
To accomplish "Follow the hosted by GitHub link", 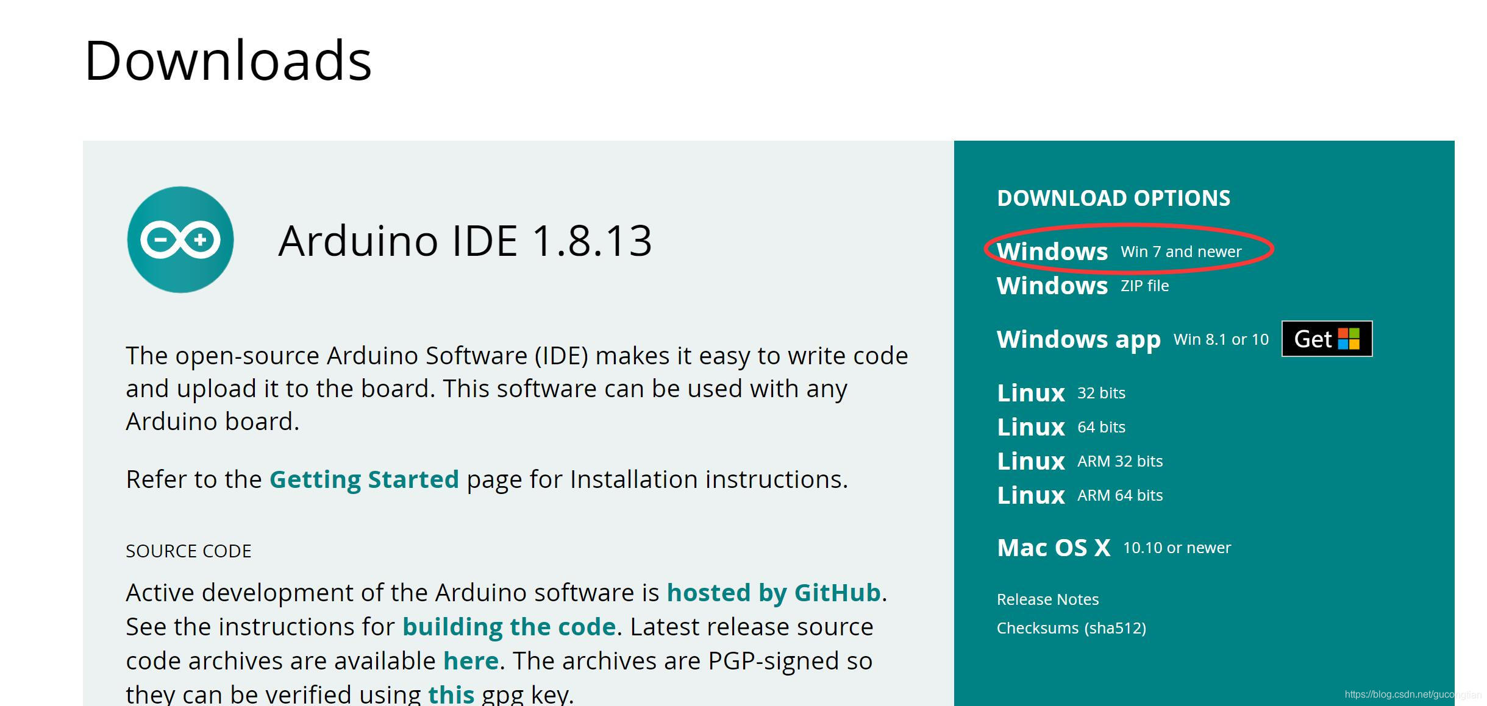I will point(773,593).
